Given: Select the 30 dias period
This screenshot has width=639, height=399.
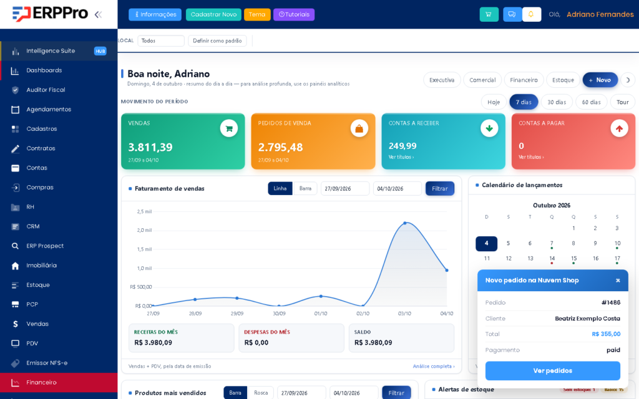Looking at the screenshot, I should pyautogui.click(x=557, y=102).
